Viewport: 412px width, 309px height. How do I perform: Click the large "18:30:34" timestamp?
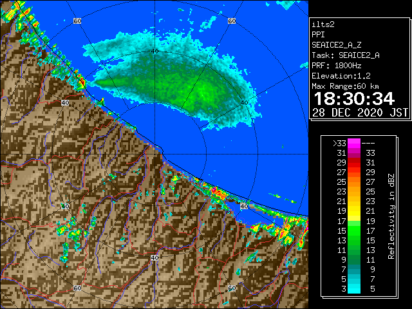pos(354,98)
